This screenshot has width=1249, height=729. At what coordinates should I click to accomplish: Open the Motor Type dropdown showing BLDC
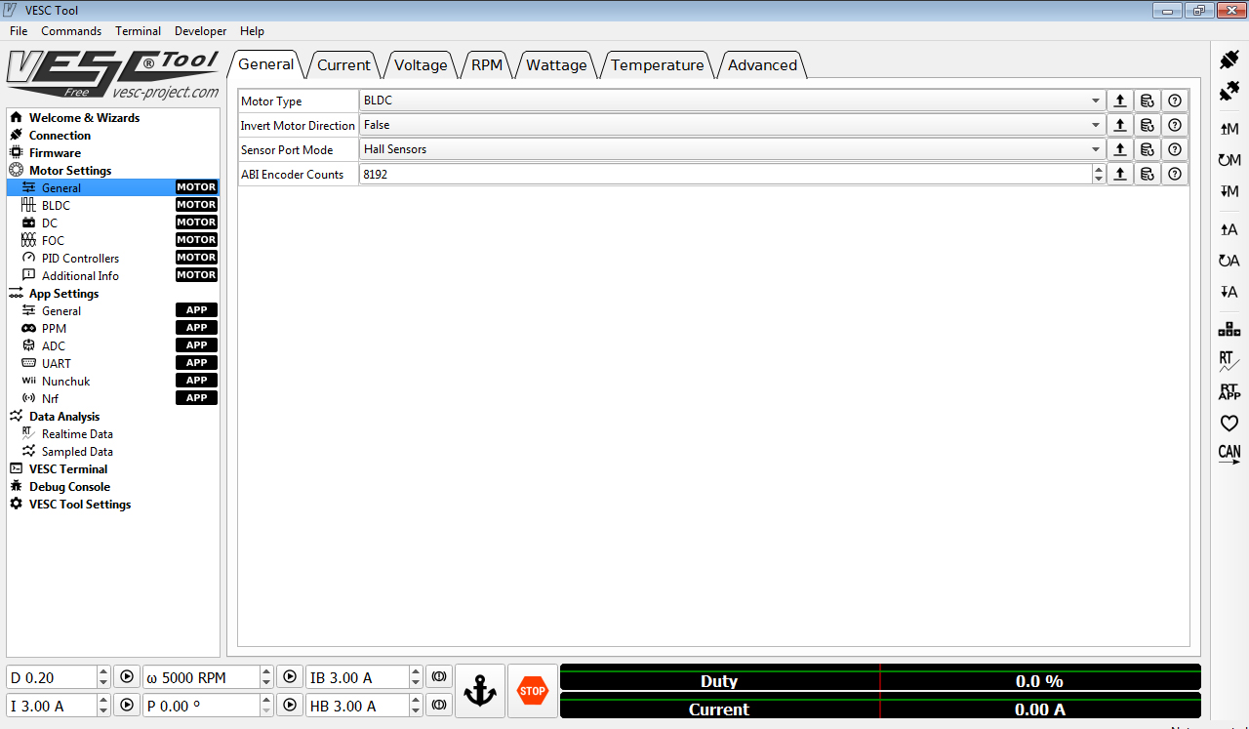pos(732,101)
